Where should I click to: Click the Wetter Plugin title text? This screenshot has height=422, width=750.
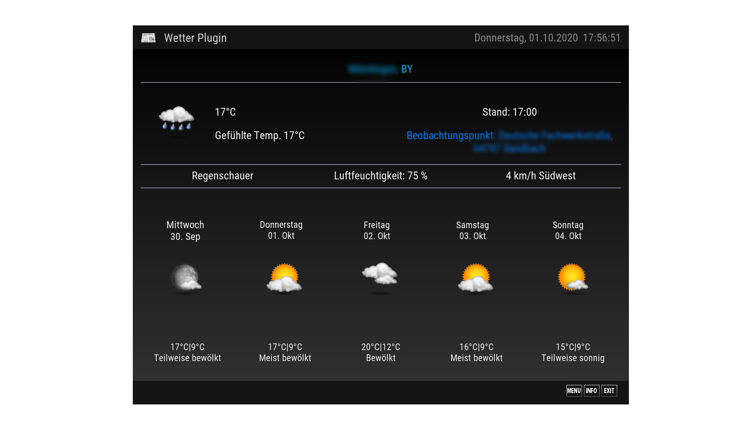click(195, 38)
